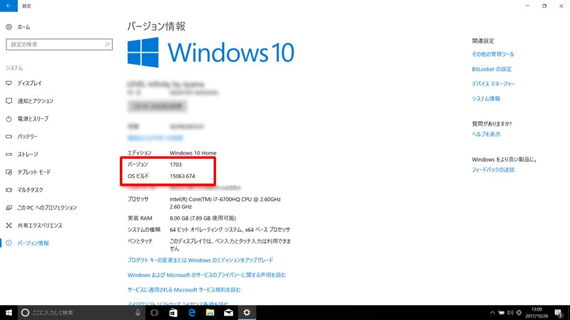Click the Display monitor icon
The height and width of the screenshot is (320, 570).
point(9,83)
